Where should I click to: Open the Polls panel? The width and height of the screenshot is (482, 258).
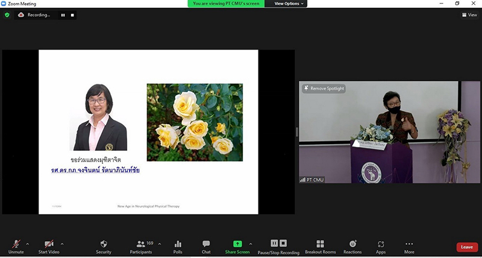(x=178, y=247)
